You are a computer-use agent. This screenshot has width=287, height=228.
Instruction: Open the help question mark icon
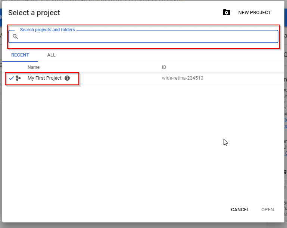click(x=67, y=78)
